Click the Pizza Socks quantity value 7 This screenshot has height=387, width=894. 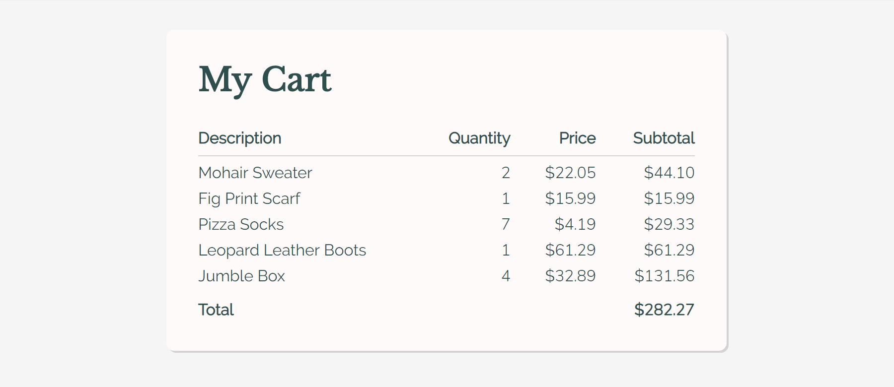506,224
